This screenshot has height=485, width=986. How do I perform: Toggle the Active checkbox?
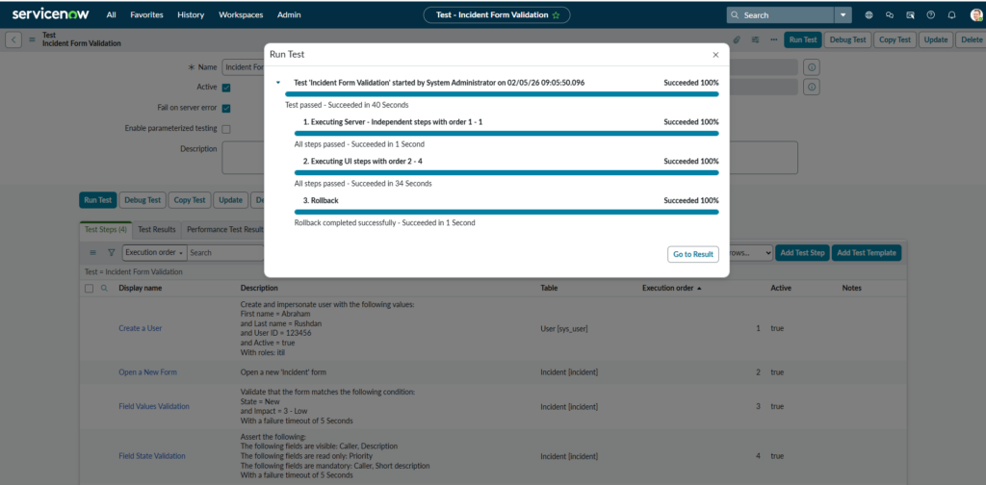(x=226, y=88)
